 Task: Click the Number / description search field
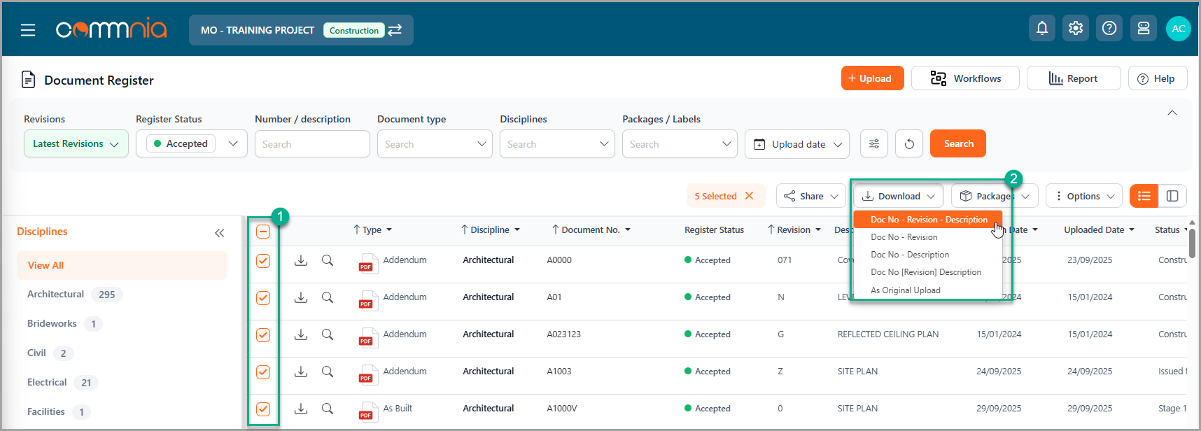pyautogui.click(x=312, y=144)
